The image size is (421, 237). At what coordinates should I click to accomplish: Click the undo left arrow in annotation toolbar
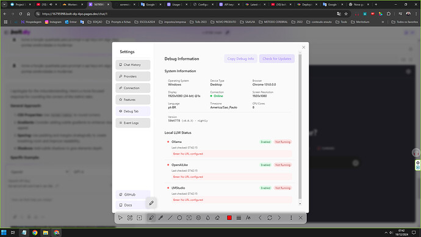(260, 218)
